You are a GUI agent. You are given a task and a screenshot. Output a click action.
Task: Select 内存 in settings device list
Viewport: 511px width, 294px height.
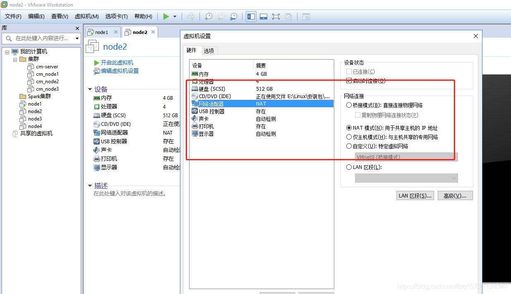pos(261,74)
